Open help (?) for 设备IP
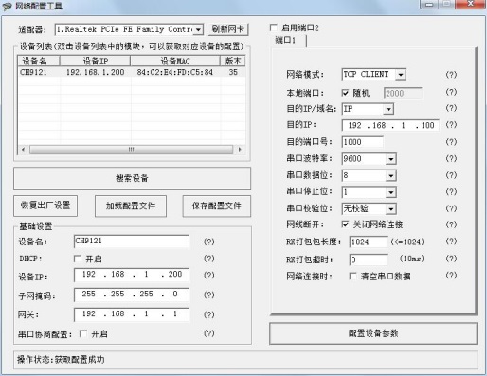 (x=208, y=275)
